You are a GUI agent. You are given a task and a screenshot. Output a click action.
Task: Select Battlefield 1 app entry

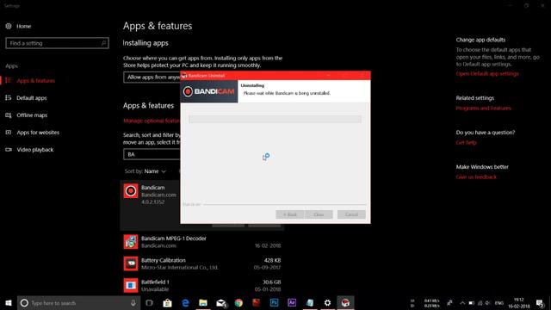[x=202, y=285]
